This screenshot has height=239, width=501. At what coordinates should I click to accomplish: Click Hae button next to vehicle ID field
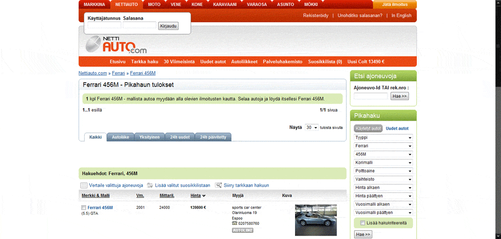click(400, 96)
